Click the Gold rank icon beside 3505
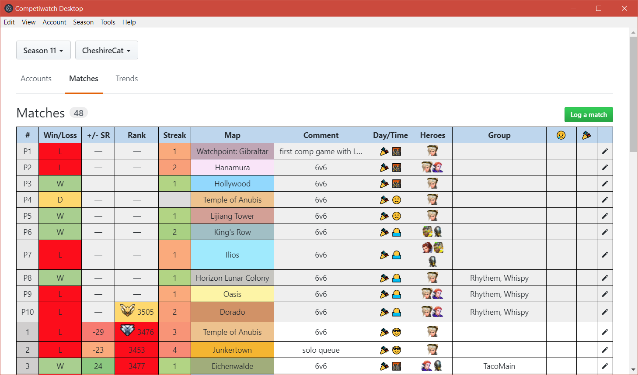 (127, 311)
